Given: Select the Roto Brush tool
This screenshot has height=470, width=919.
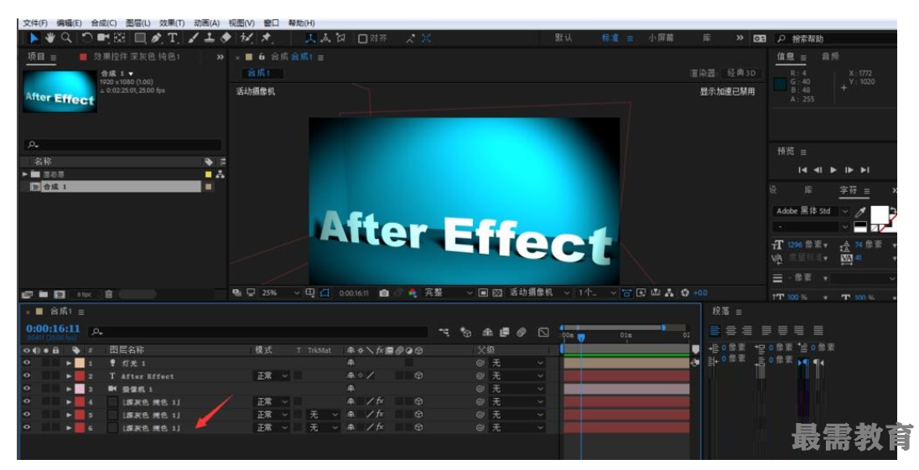Looking at the screenshot, I should [247, 38].
